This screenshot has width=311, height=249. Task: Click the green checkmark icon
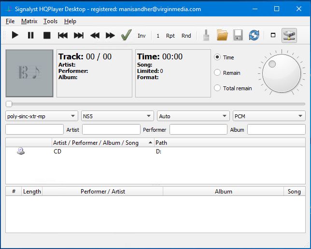point(127,35)
